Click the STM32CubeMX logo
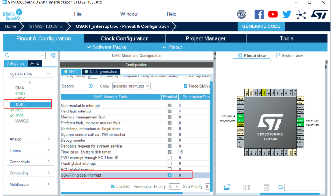The height and width of the screenshot is (196, 332). click(x=13, y=14)
